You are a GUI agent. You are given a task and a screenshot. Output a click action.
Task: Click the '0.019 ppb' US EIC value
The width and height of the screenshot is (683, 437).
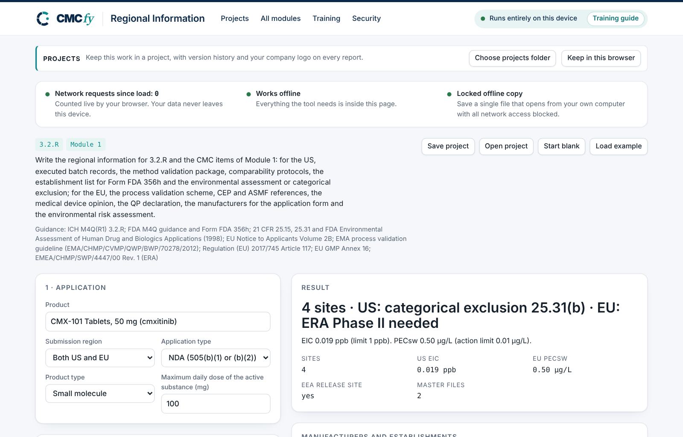click(436, 370)
